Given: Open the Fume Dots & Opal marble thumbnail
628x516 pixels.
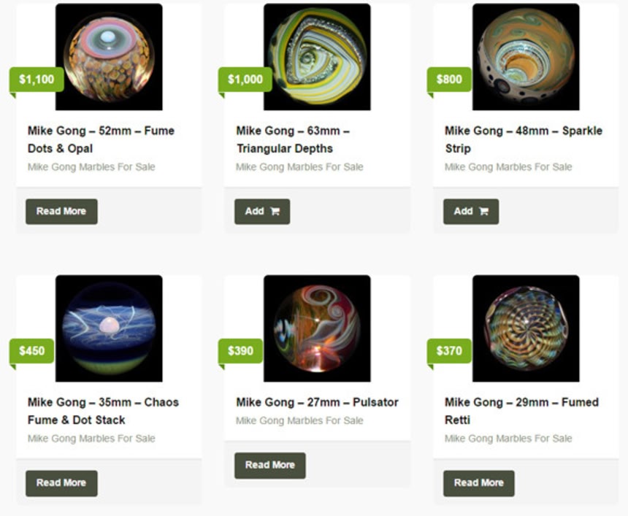Looking at the screenshot, I should click(109, 57).
